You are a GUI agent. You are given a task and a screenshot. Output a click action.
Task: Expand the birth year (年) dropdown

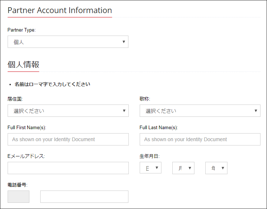click(216, 168)
